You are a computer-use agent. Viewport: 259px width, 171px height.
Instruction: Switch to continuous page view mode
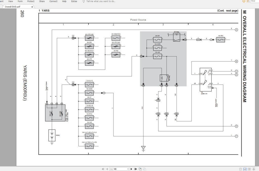(x=245, y=169)
